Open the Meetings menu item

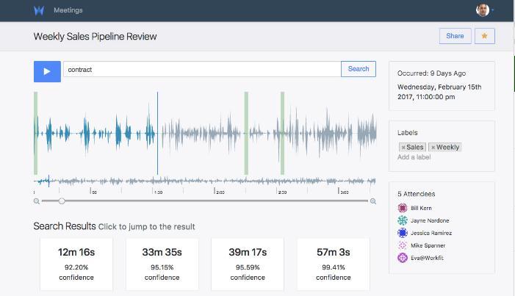point(68,10)
